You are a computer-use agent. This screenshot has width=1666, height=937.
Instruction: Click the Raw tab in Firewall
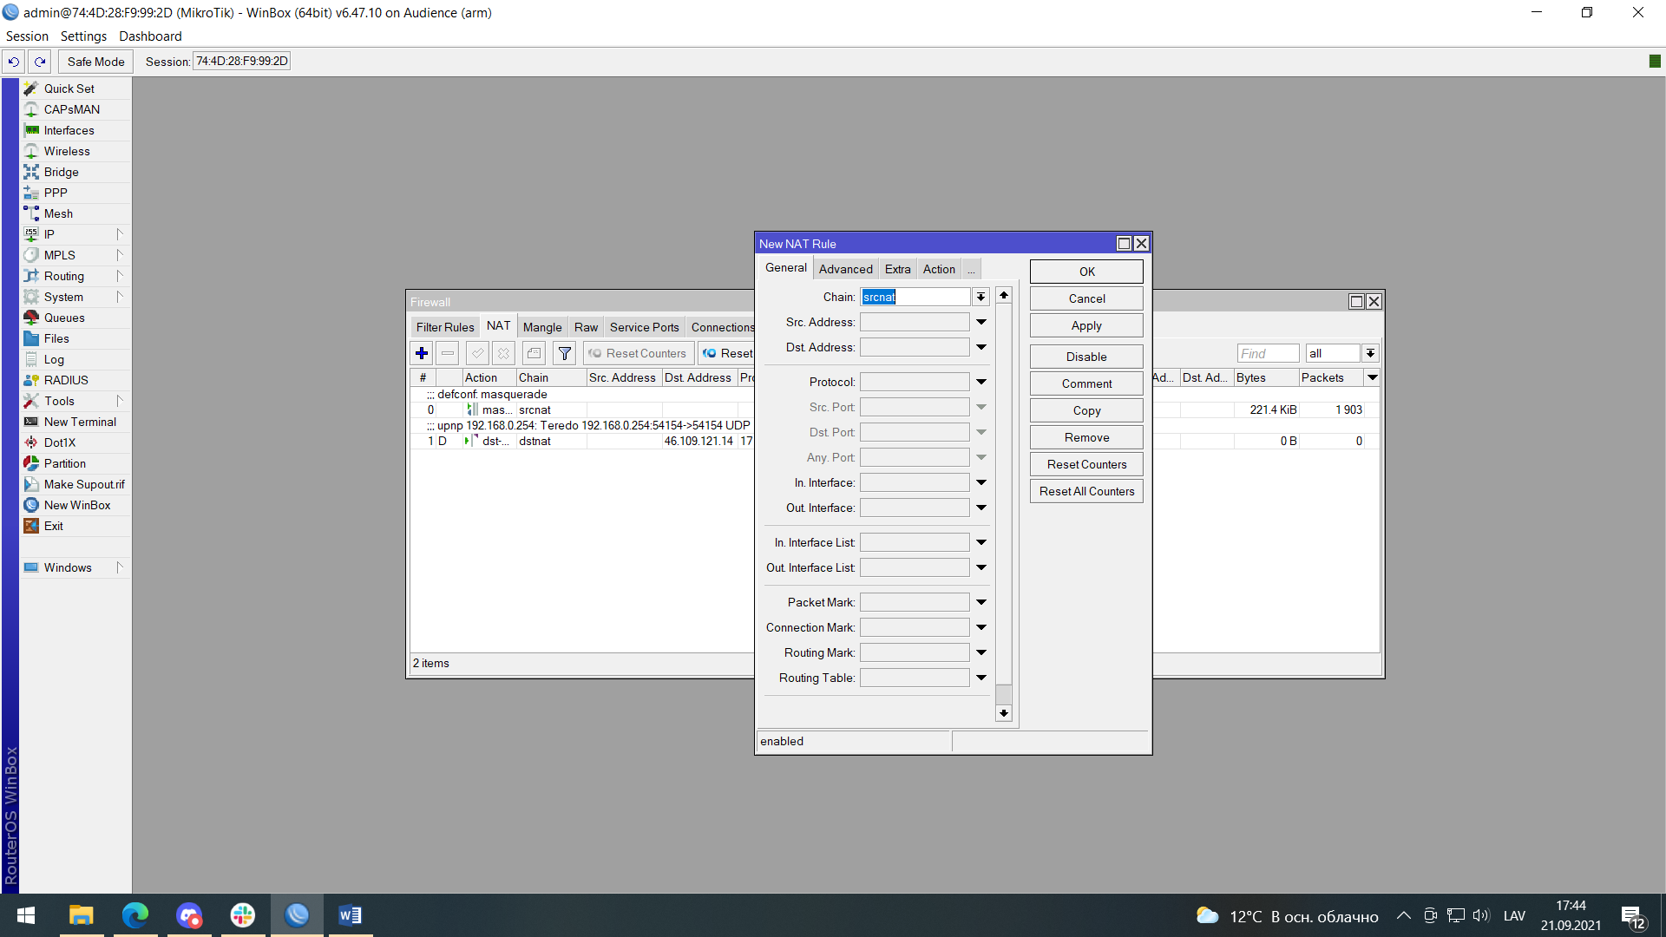[x=585, y=326]
